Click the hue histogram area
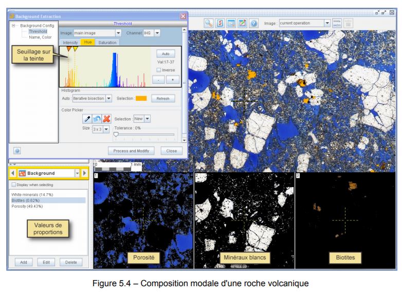 click(x=105, y=67)
